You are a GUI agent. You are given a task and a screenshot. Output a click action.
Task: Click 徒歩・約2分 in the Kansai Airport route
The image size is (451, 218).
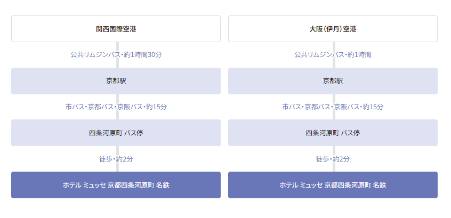pos(116,159)
